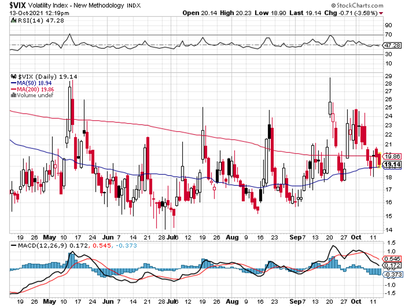This screenshot has height=307, width=405.
Task: Click the Volume undef legend label
Action: (35, 95)
